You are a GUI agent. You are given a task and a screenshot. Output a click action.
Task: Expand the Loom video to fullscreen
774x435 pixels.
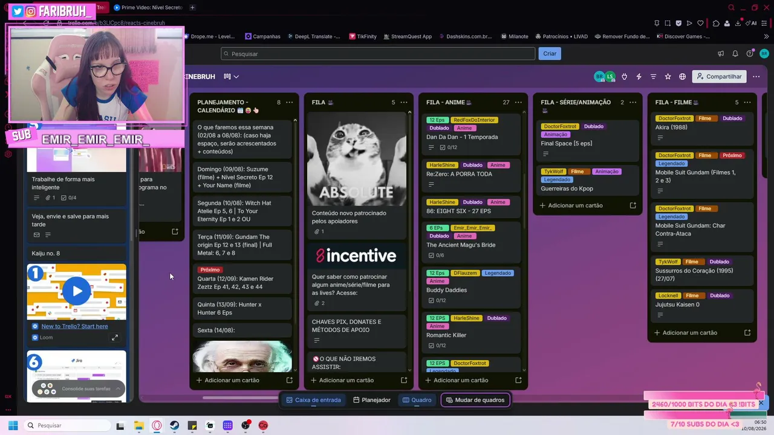coord(115,338)
